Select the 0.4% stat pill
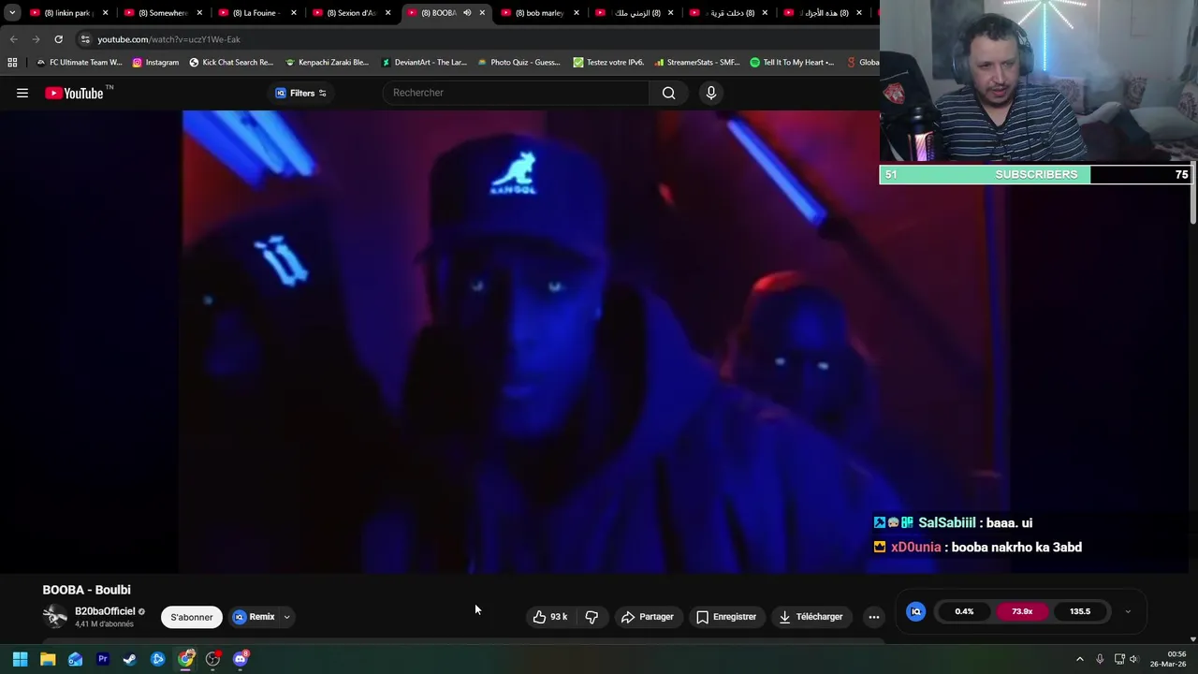 pyautogui.click(x=964, y=611)
